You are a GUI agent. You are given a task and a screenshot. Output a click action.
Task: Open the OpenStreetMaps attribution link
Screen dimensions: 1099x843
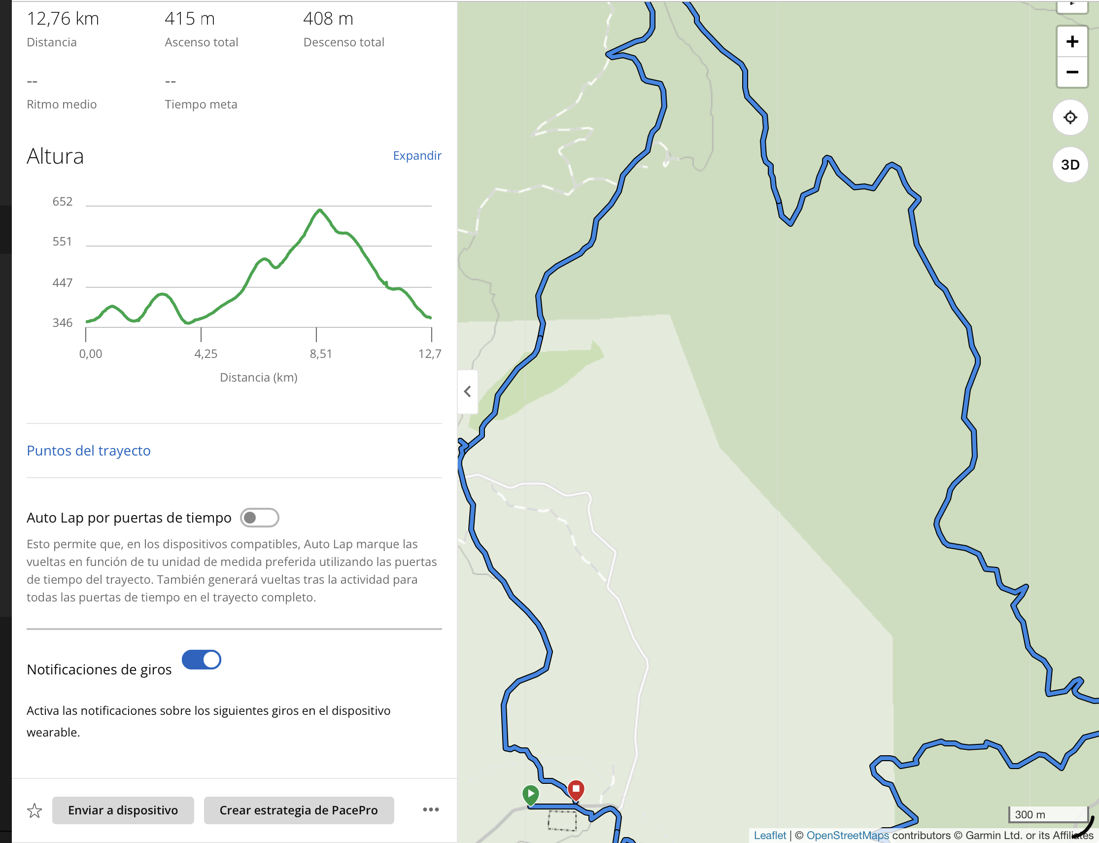[x=847, y=835]
